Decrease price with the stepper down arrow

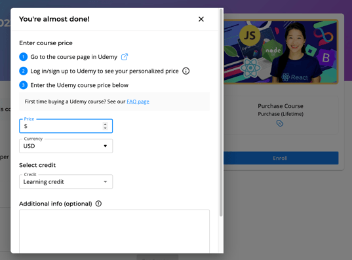tap(105, 128)
